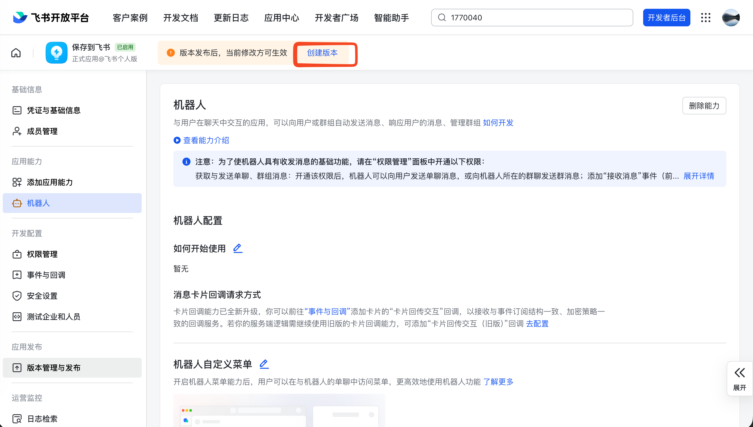Screen dimensions: 753x427
Task: Click the home icon in breadcrumb
Action: (x=16, y=53)
